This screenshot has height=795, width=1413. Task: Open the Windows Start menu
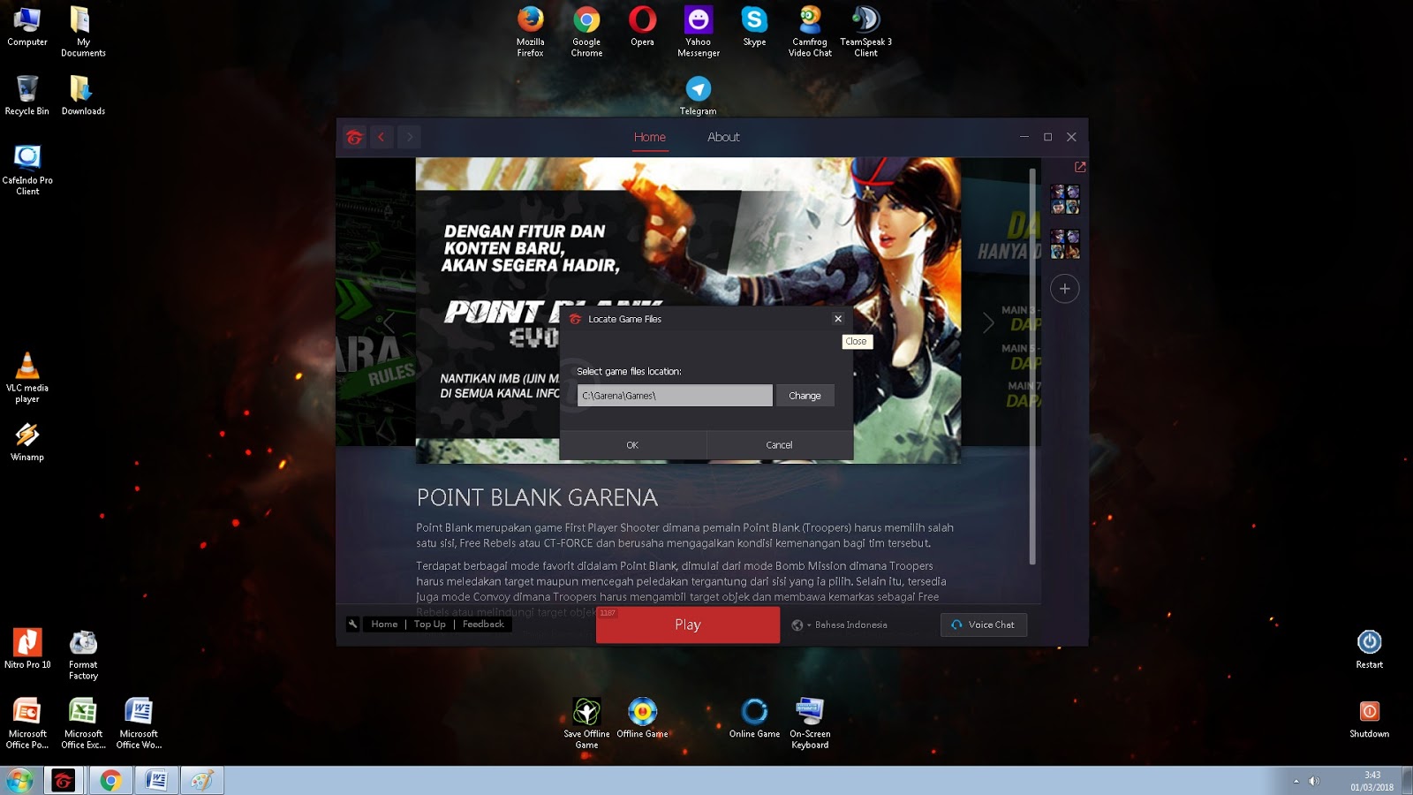[19, 781]
